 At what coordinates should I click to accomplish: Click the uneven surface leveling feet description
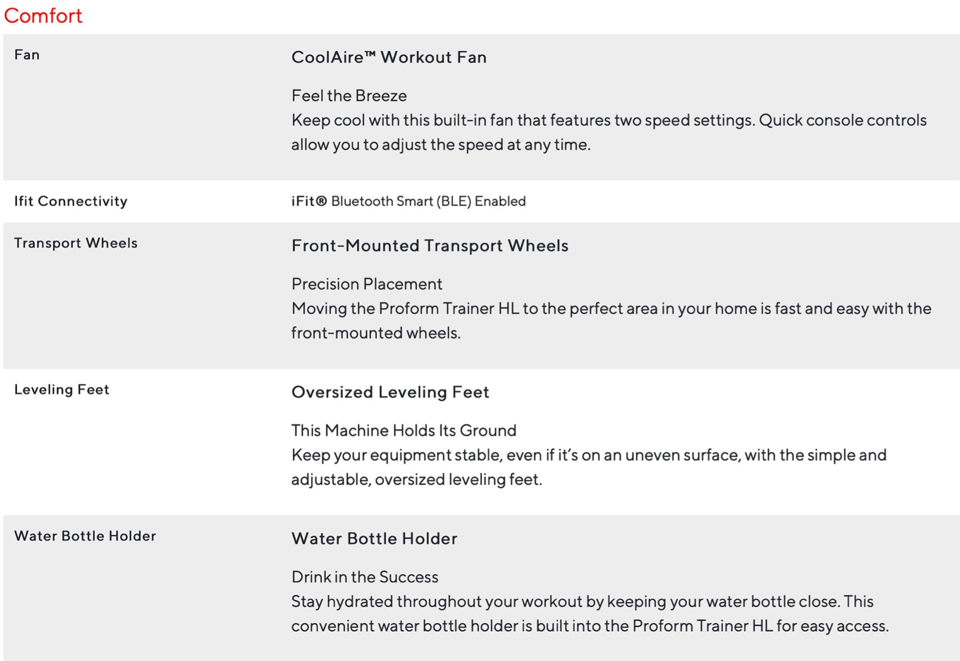589,467
